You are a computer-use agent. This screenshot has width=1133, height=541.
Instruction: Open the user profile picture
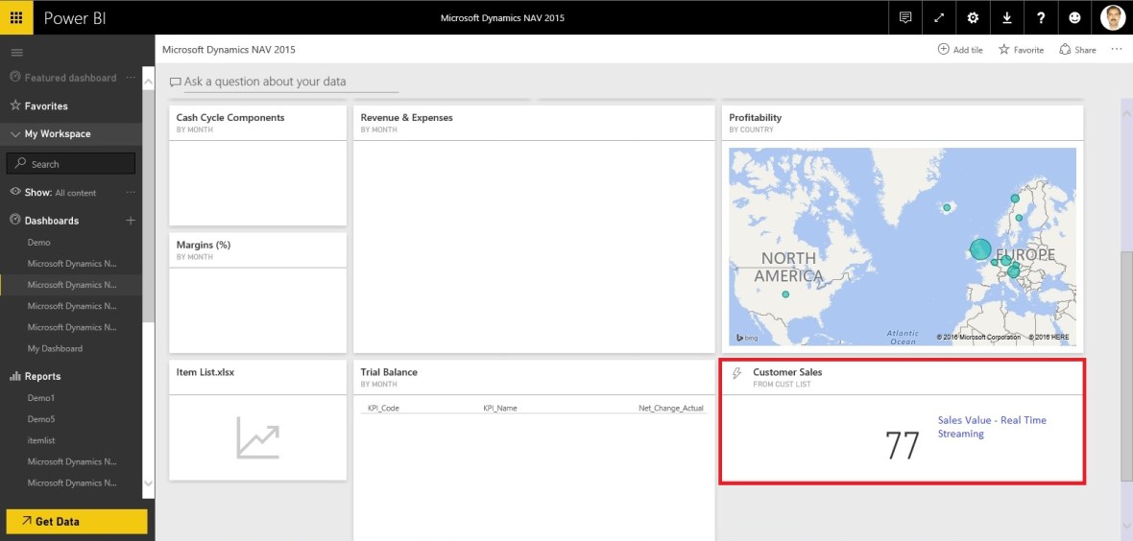tap(1112, 17)
